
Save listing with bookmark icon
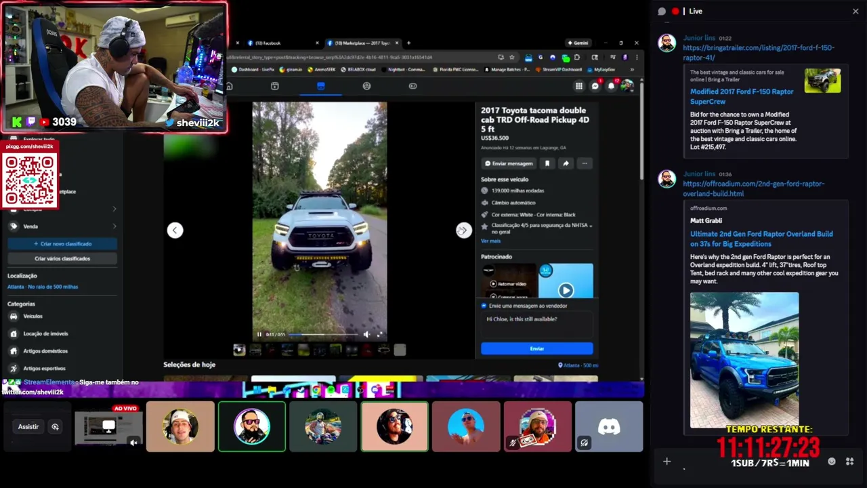[x=547, y=163]
